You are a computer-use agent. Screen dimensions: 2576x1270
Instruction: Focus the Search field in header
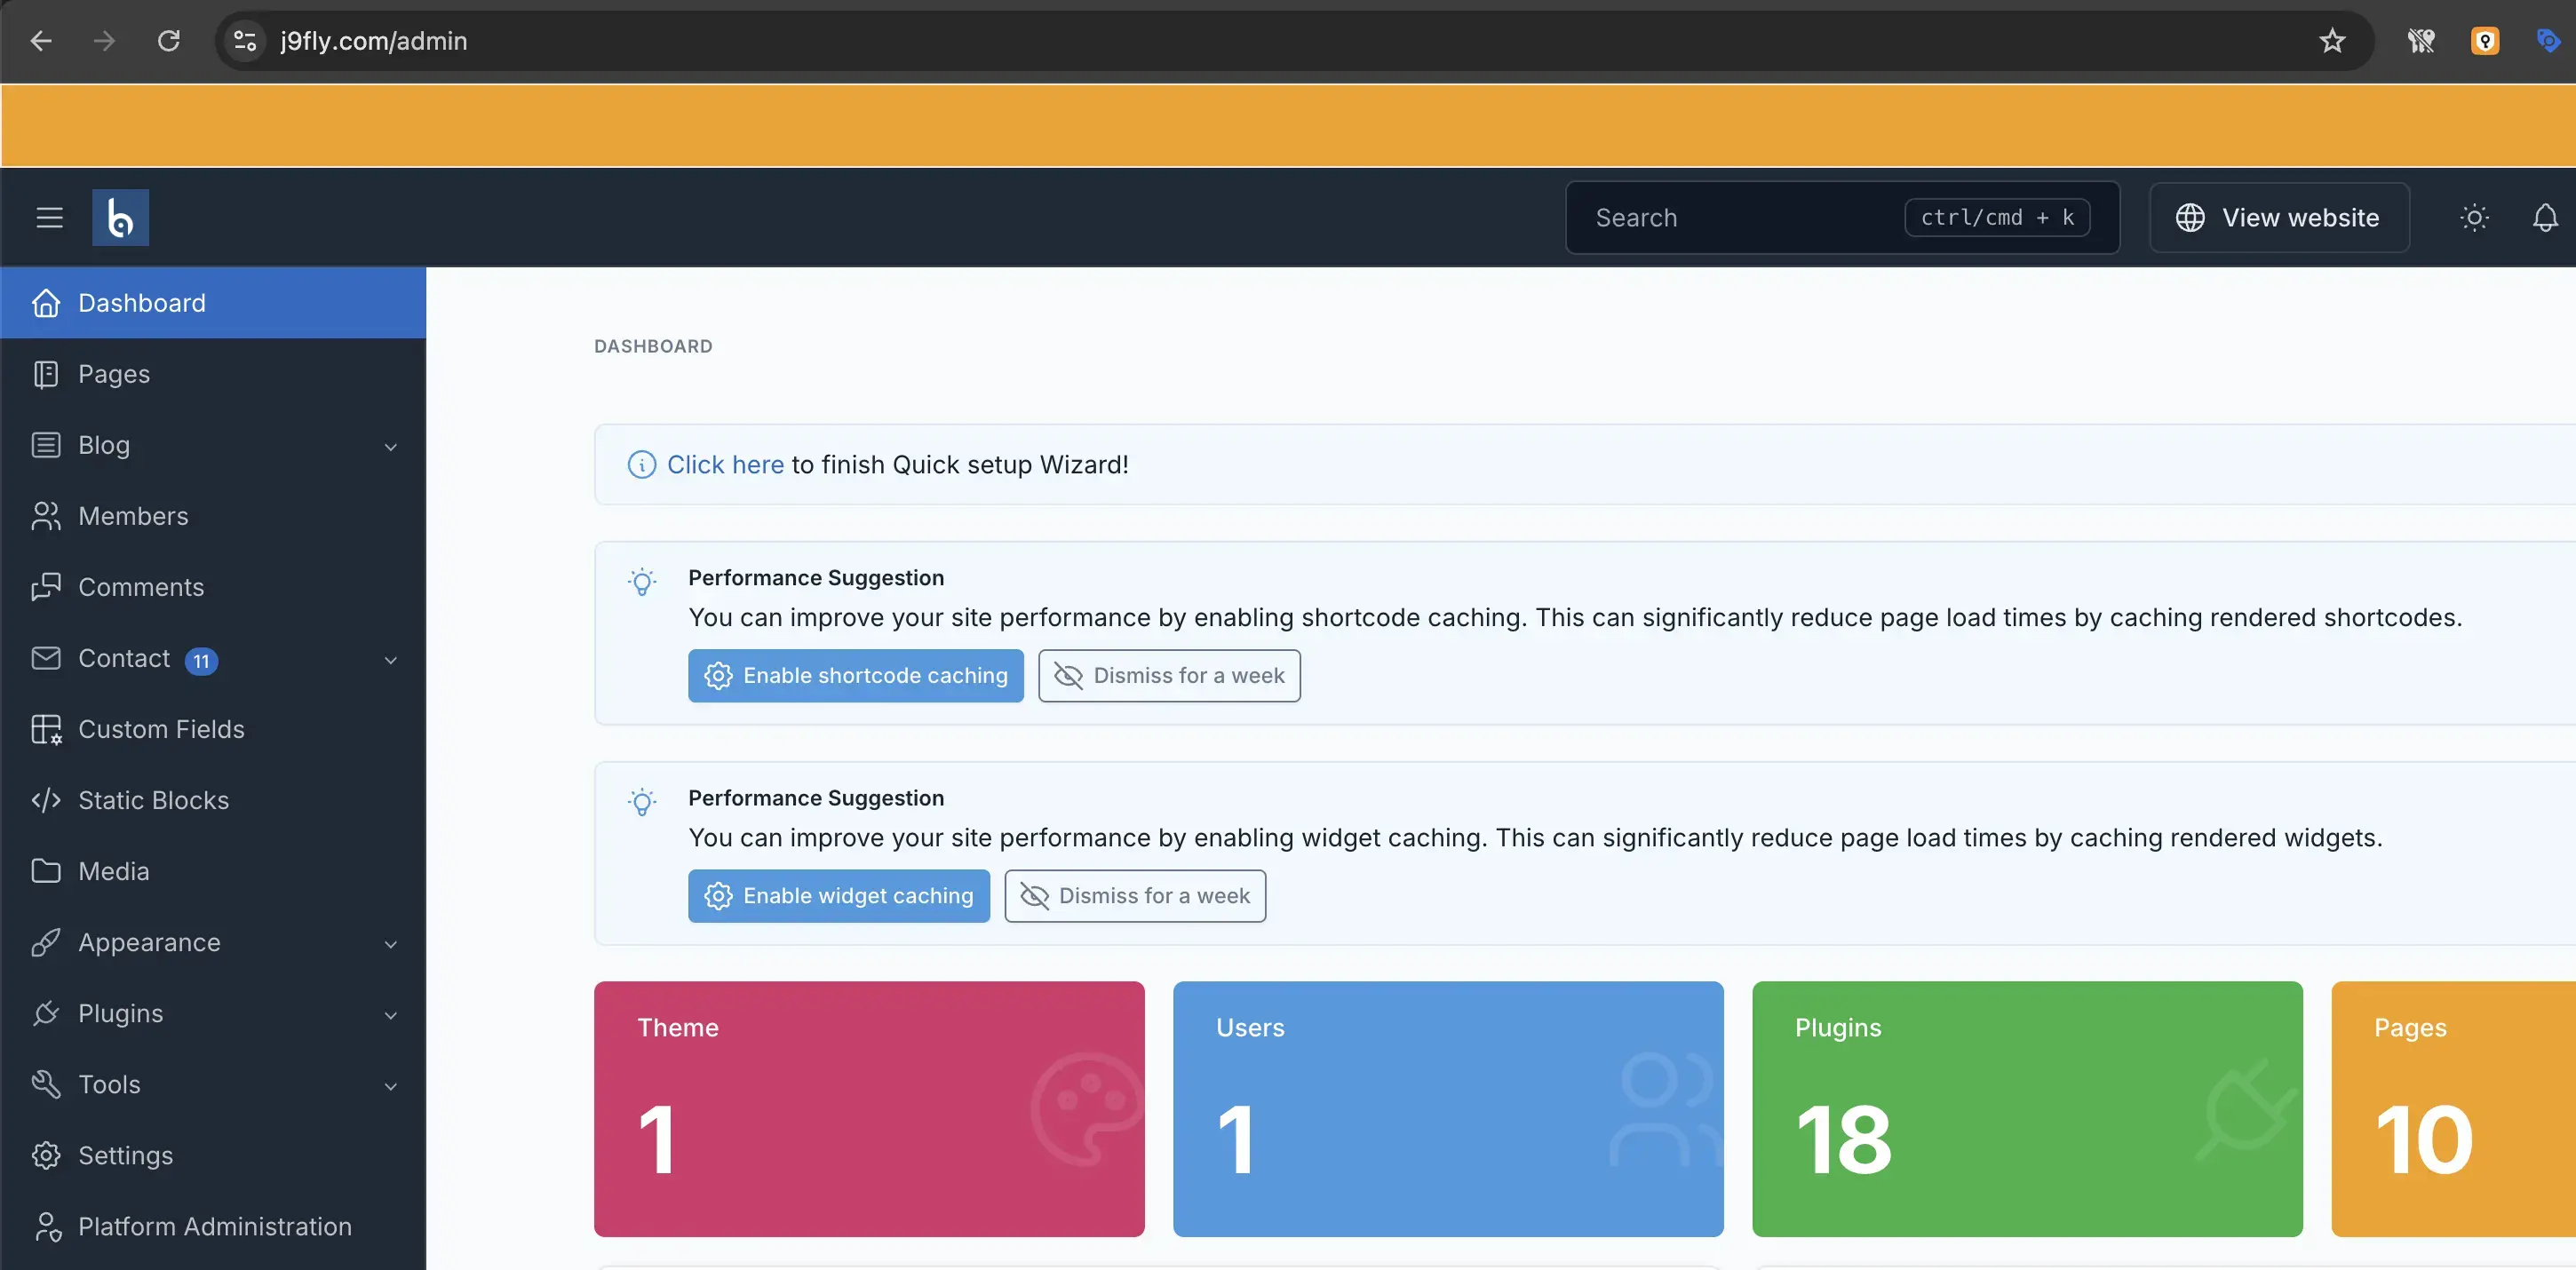[1842, 217]
